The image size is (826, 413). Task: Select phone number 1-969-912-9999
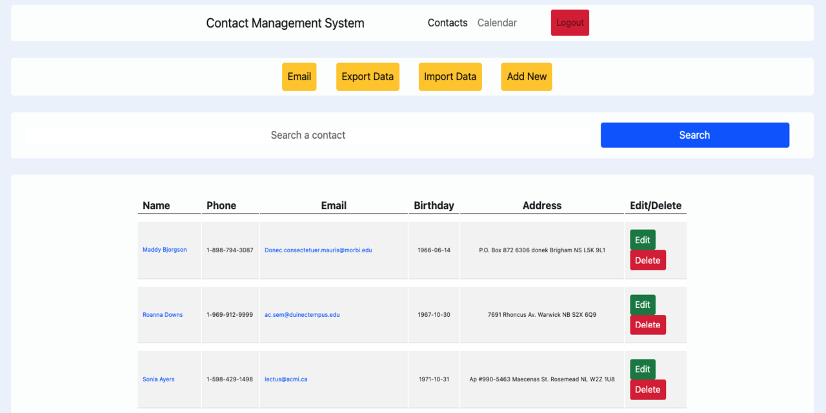point(230,315)
